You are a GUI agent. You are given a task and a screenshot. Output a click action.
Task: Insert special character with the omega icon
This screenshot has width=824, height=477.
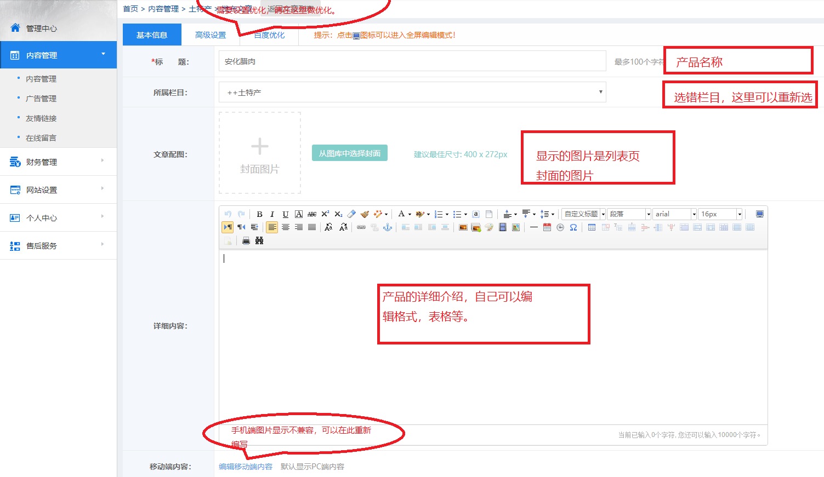coord(573,227)
